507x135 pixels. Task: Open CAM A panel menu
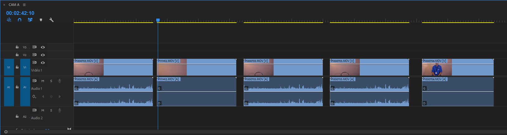click(24, 5)
